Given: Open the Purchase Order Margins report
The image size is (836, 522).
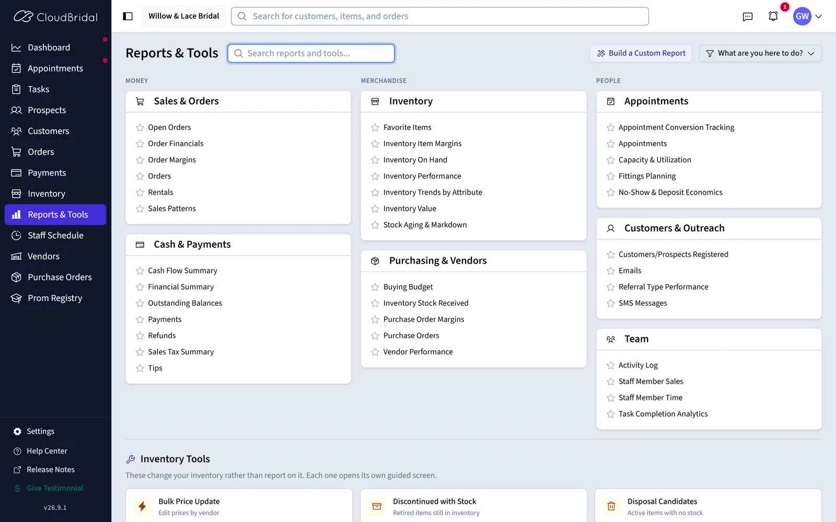Looking at the screenshot, I should click(x=424, y=319).
